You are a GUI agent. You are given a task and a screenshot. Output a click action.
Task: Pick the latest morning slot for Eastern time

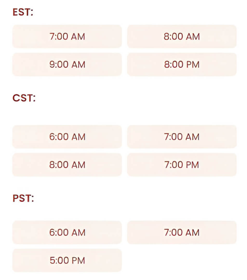point(67,65)
